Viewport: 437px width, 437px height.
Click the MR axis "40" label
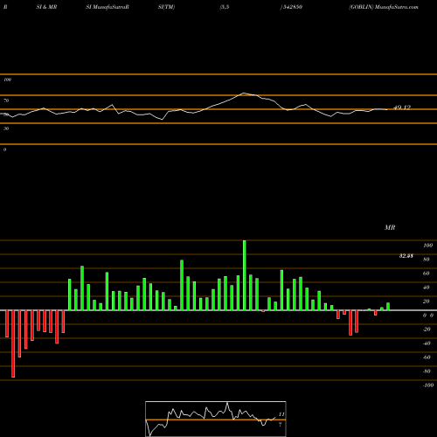(427, 288)
